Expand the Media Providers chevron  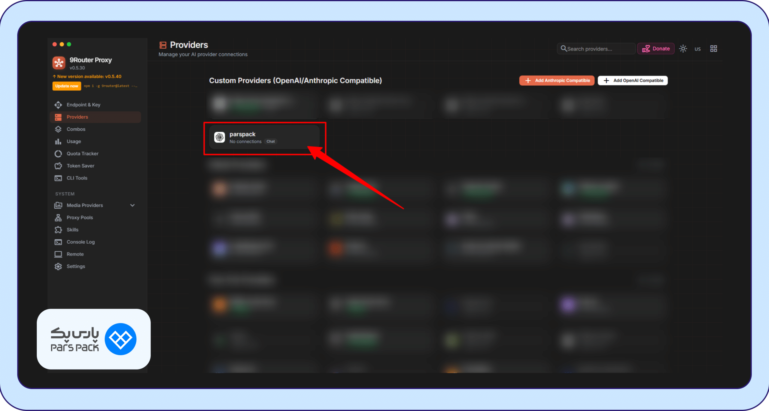coord(132,205)
